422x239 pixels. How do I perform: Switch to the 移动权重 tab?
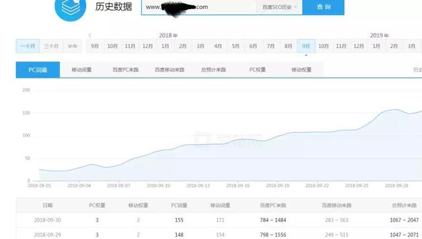pos(301,70)
